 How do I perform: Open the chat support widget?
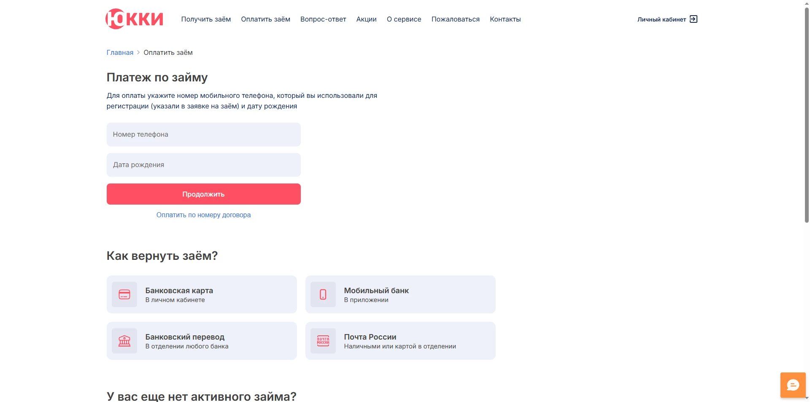[793, 385]
